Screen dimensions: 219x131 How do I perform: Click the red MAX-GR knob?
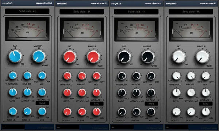click(82, 76)
